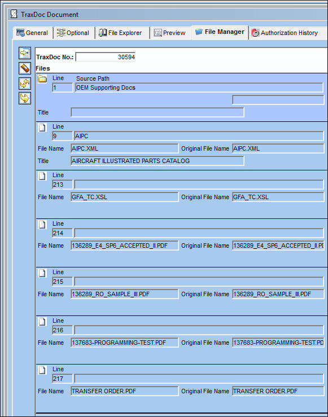Click the Source Path field OEM Supporting Docs
Image resolution: width=328 pixels, height=417 pixels.
tap(199, 88)
